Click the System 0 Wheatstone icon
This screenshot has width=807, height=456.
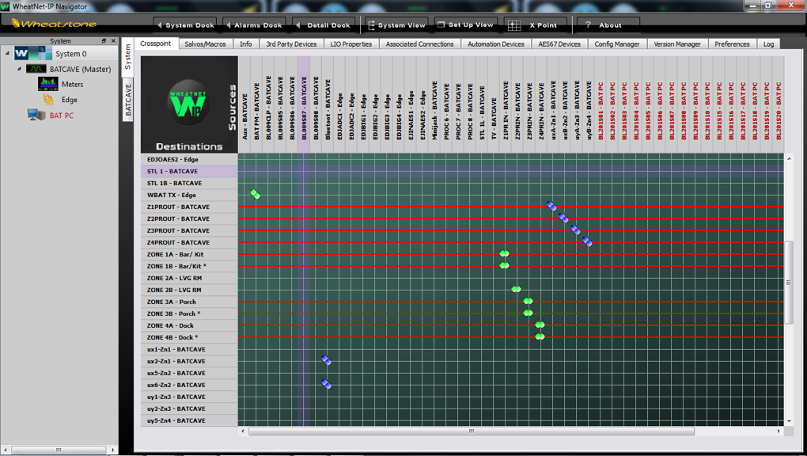[33, 53]
